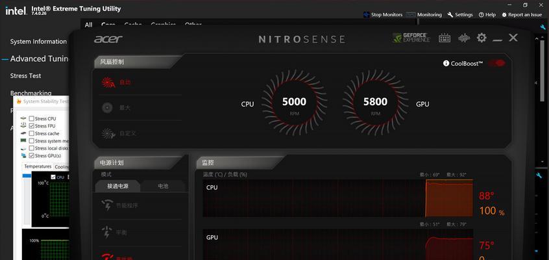Click blue wrench icon beside the monitoring panel

point(539,175)
